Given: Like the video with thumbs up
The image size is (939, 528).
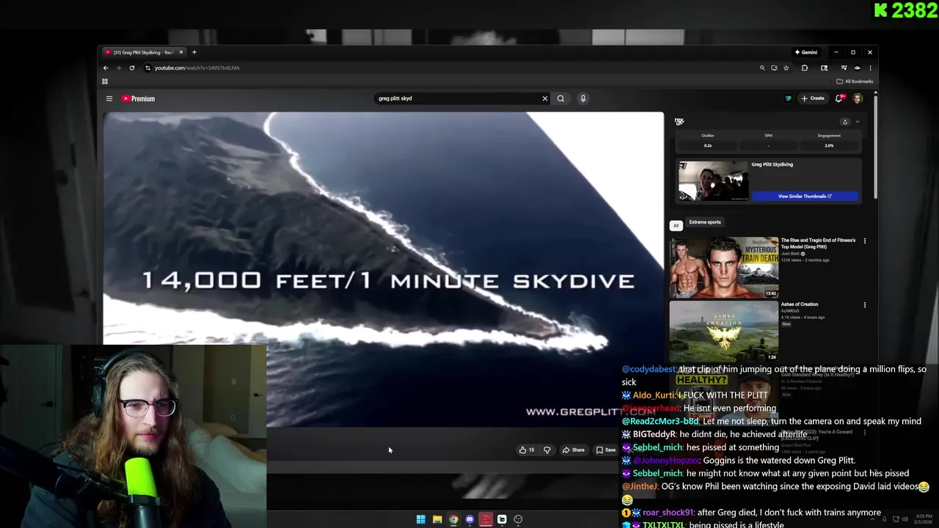Looking at the screenshot, I should (526, 450).
